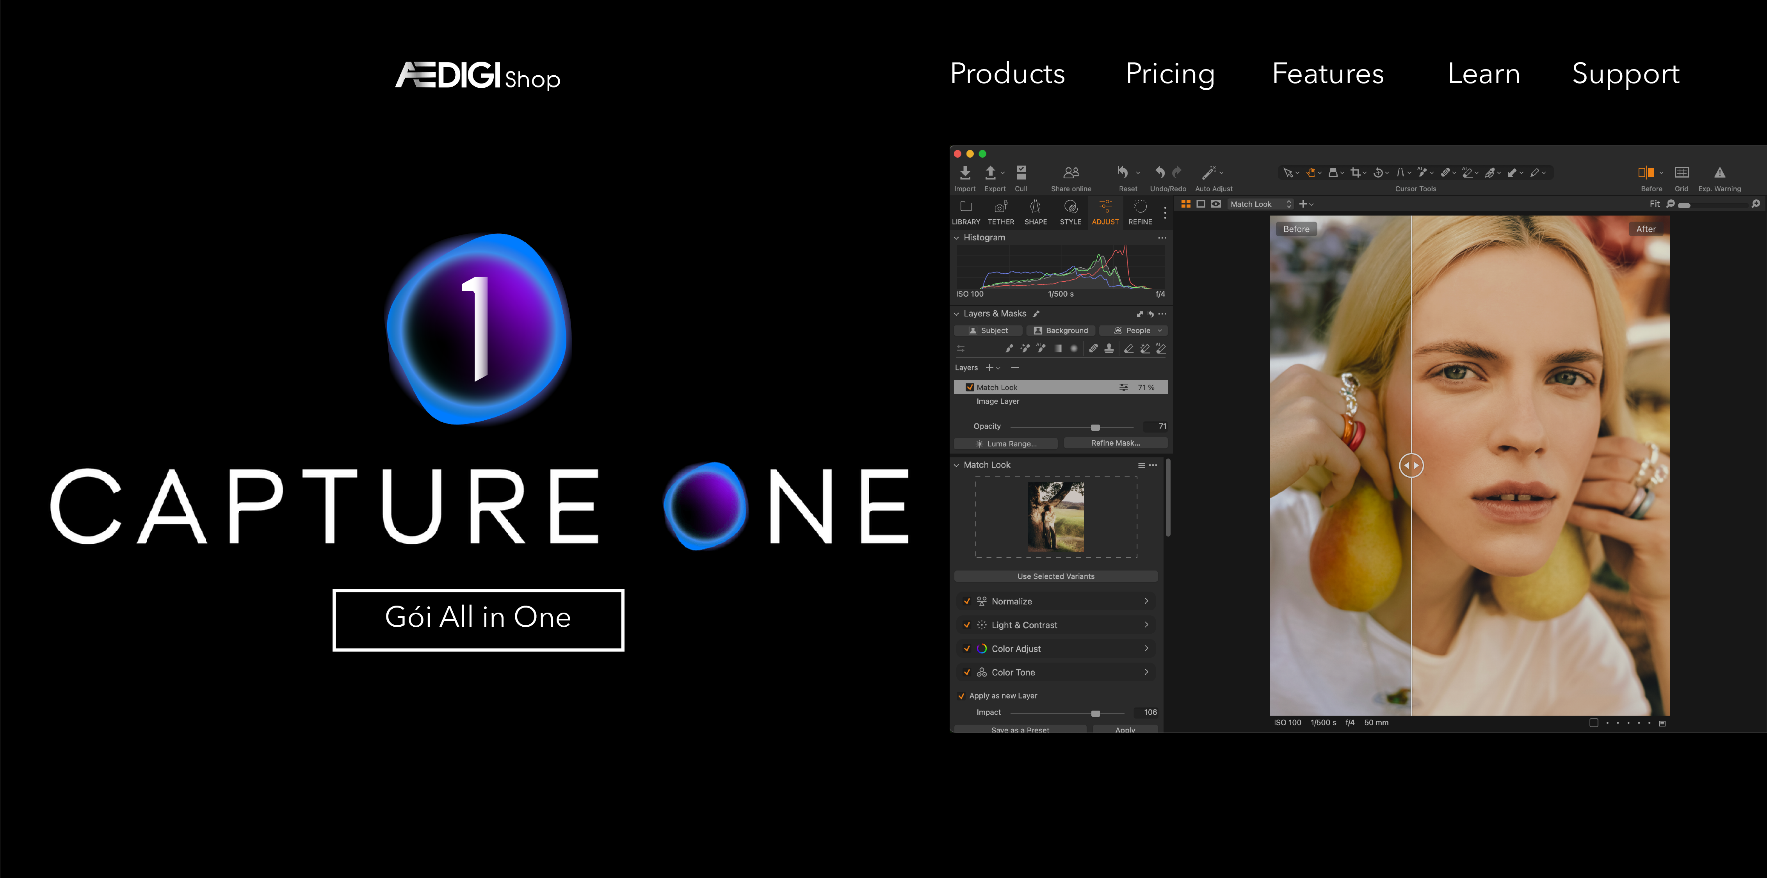Click the Opacity value field showing 71
The width and height of the screenshot is (1767, 878).
click(x=1156, y=426)
